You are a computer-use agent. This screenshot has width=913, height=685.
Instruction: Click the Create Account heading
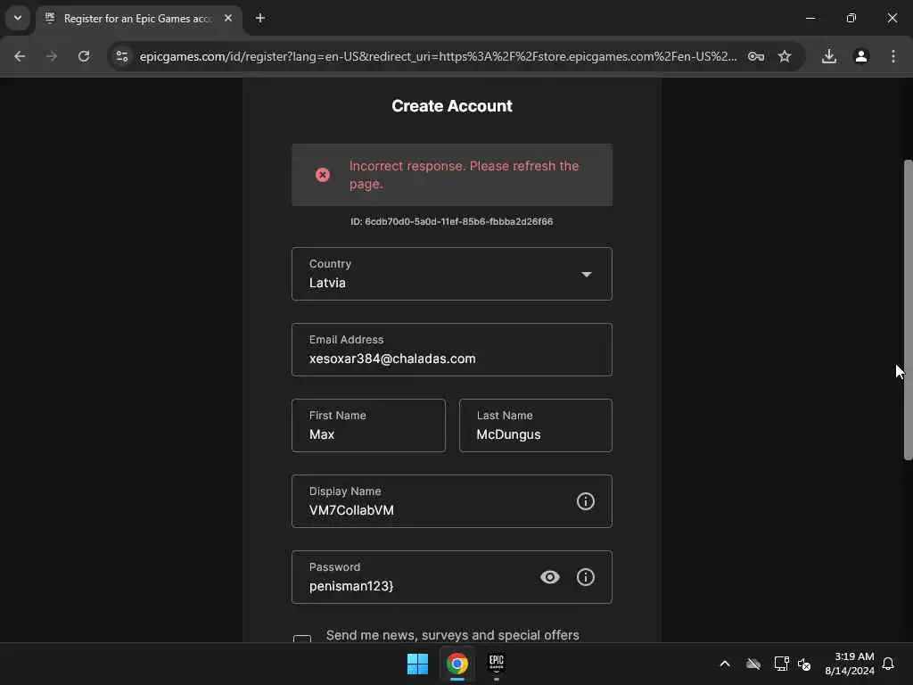pyautogui.click(x=452, y=106)
